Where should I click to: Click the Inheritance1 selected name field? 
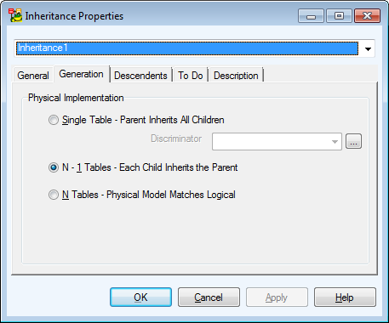[x=187, y=48]
